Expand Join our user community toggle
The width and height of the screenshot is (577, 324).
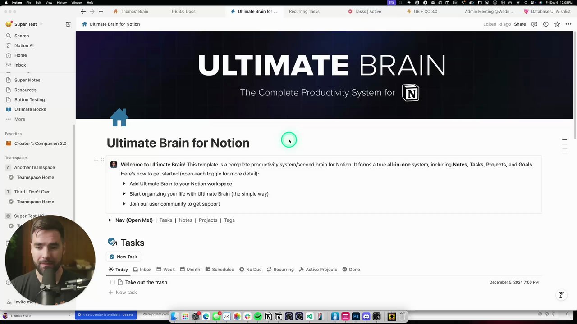(124, 204)
